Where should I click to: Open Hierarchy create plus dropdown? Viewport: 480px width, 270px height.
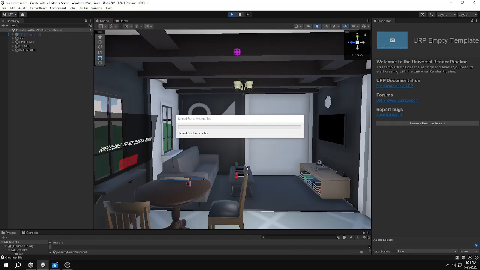[4, 26]
